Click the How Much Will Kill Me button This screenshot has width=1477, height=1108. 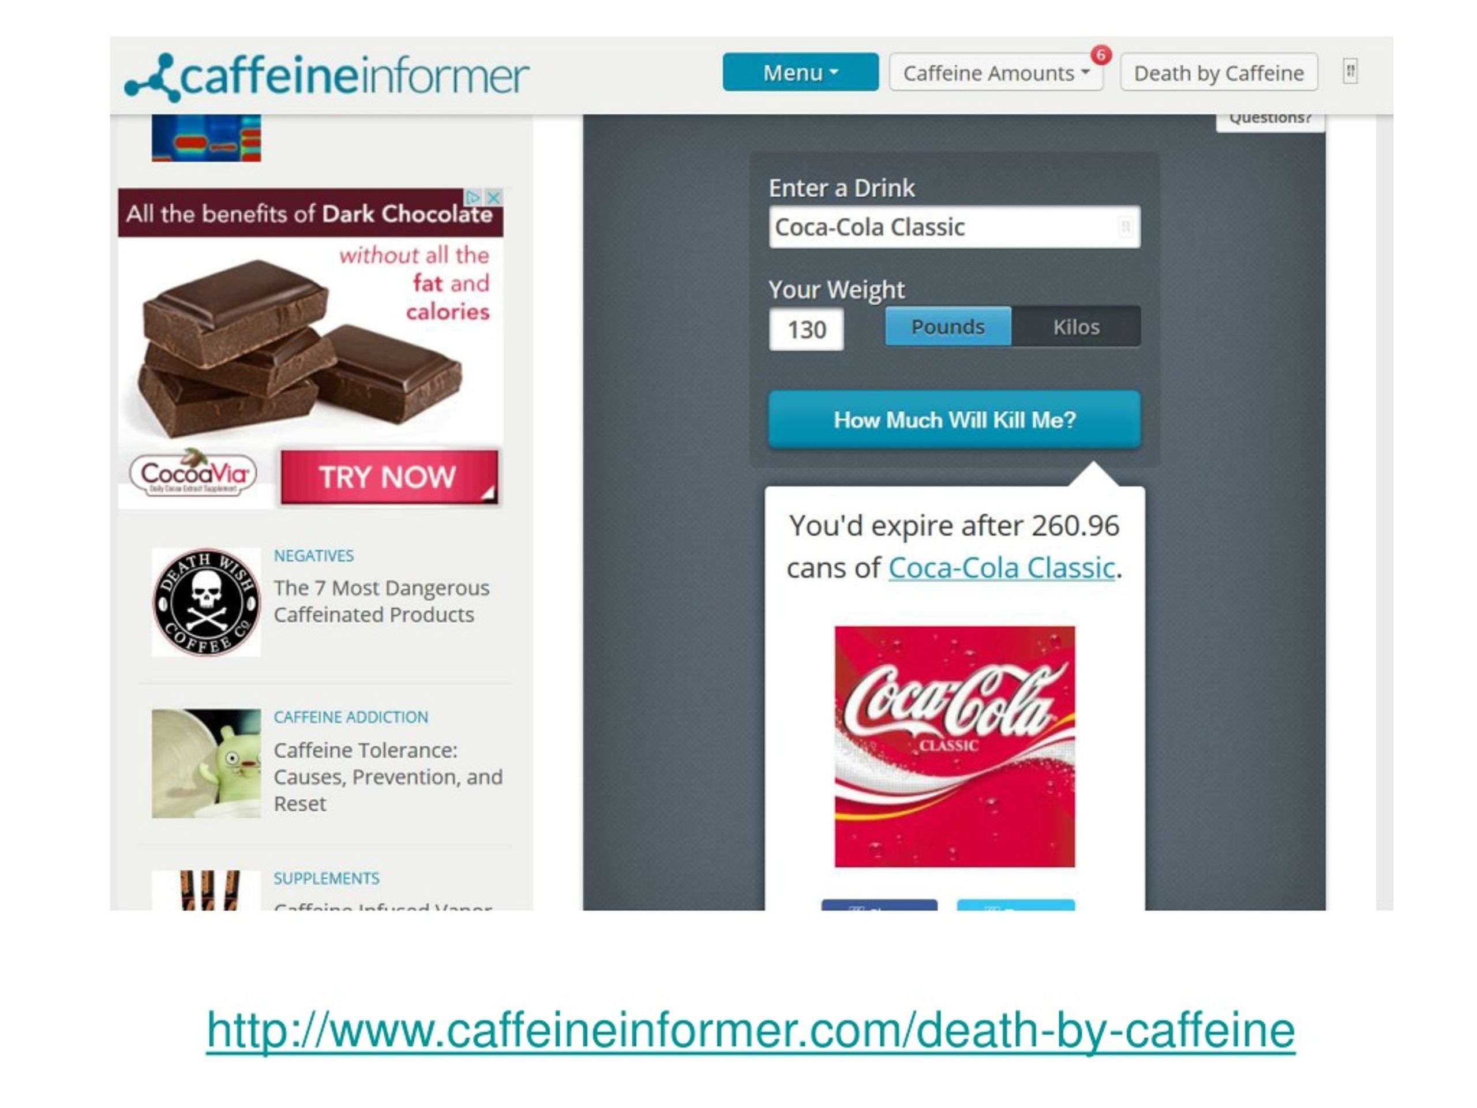click(x=955, y=420)
